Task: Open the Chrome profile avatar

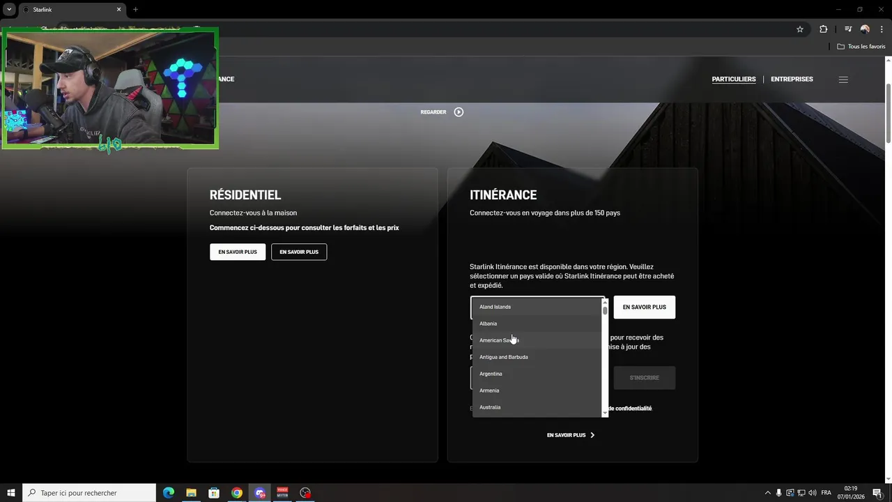Action: click(865, 29)
